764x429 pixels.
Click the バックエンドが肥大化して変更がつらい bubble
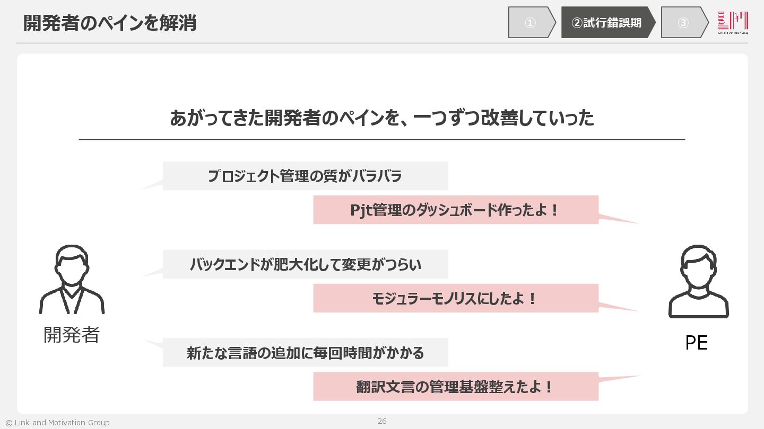(305, 264)
